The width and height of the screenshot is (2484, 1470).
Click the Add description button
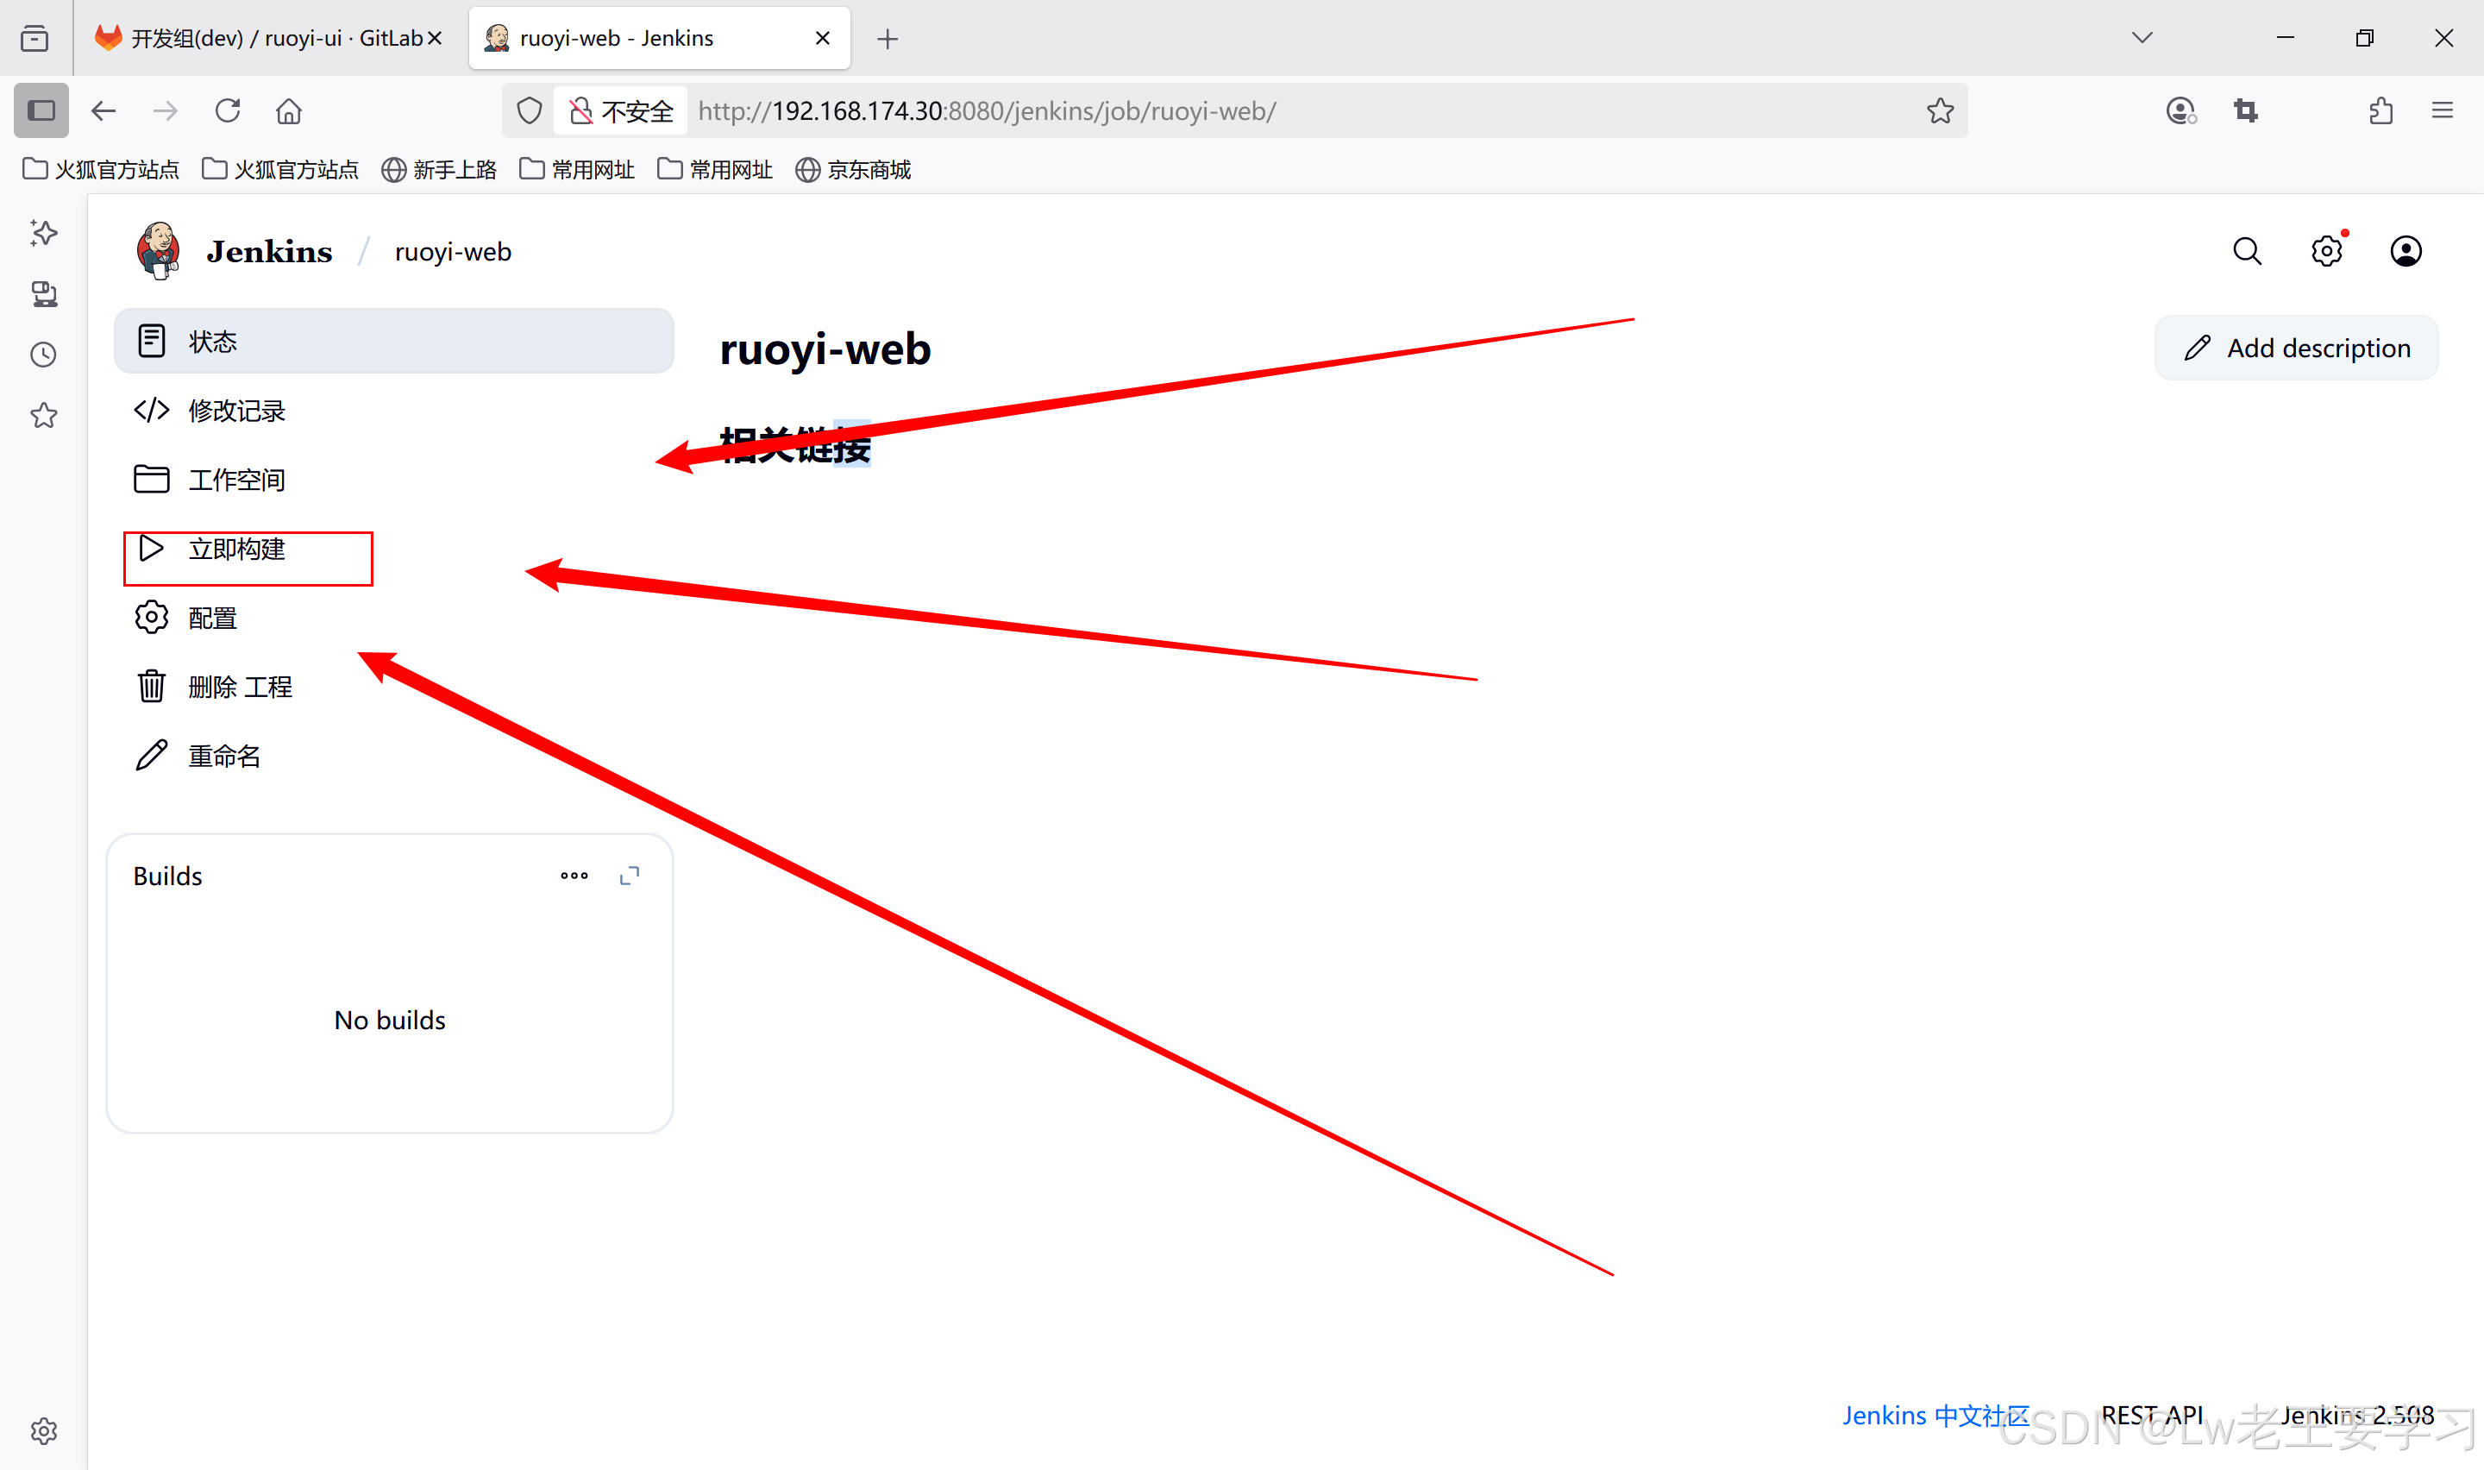coord(2296,349)
